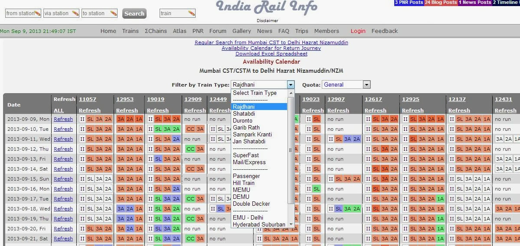Image resolution: width=520 pixels, height=246 pixels.
Task: Open the FAQ menu item
Action: (284, 31)
